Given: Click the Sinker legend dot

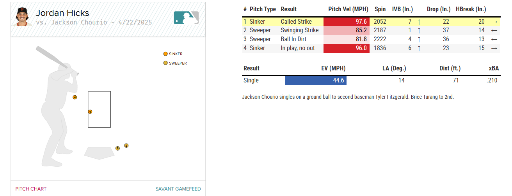Looking at the screenshot, I should click(x=165, y=54).
